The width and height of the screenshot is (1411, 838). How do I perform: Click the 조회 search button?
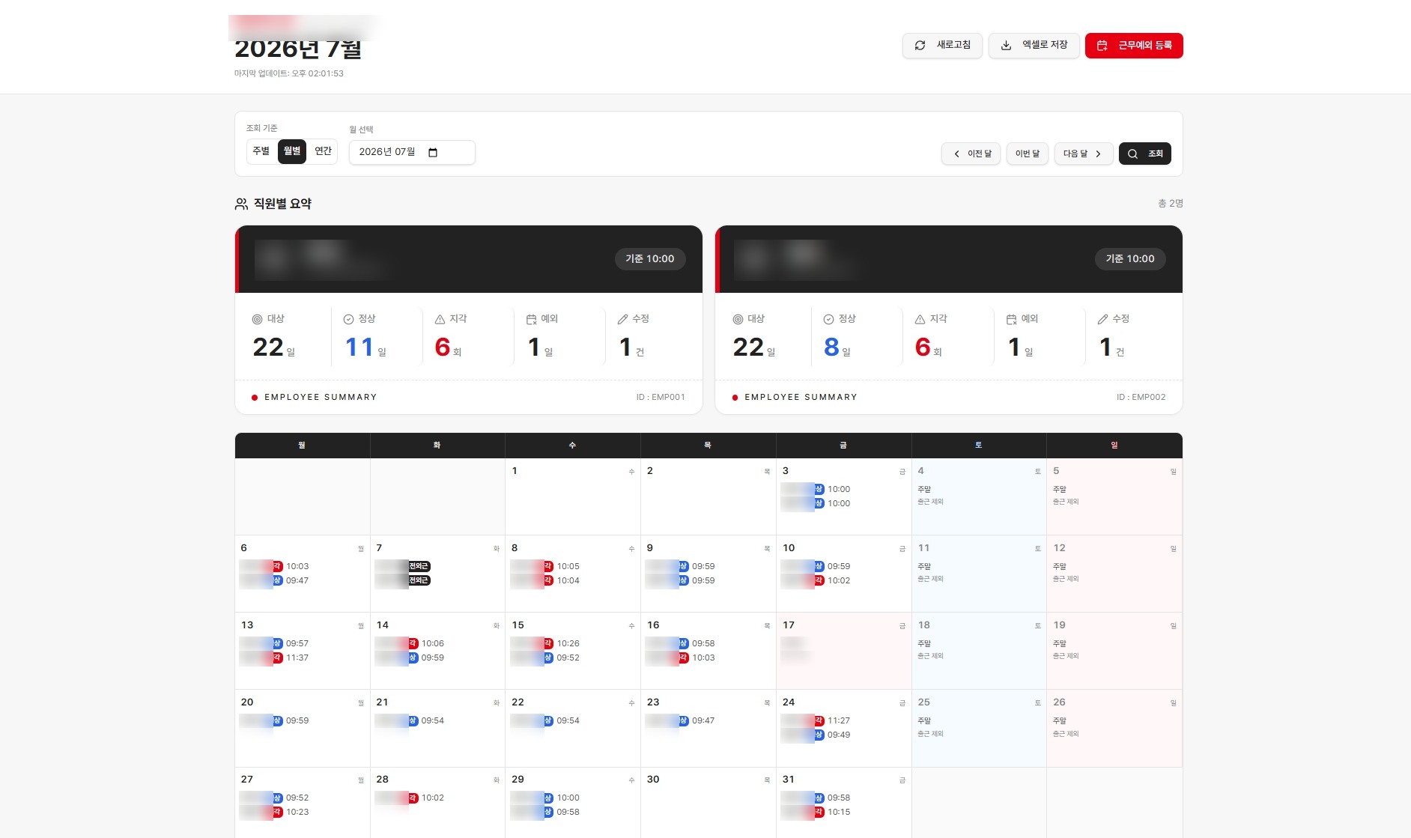pyautogui.click(x=1145, y=154)
